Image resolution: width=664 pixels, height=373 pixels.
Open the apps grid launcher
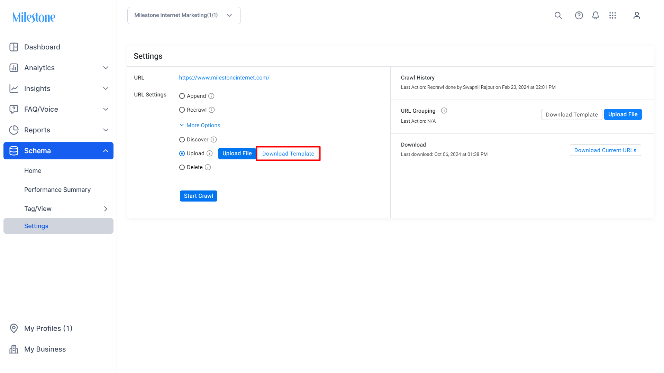[x=613, y=15]
